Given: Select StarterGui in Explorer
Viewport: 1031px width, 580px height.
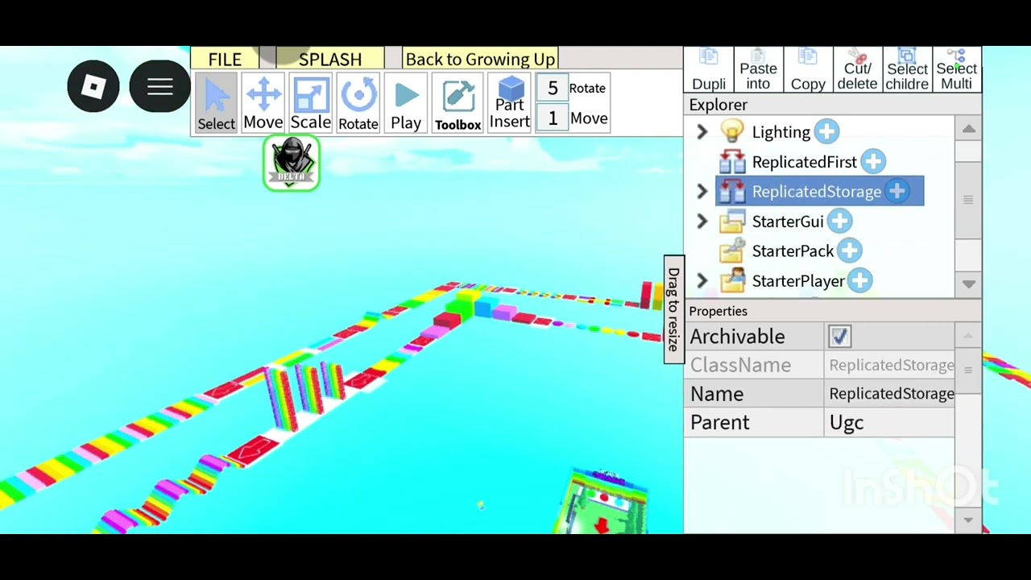Looking at the screenshot, I should click(x=788, y=222).
